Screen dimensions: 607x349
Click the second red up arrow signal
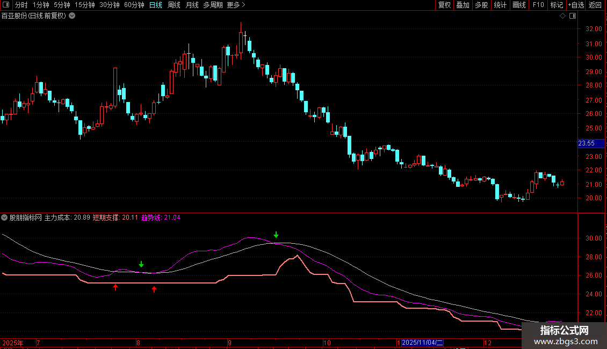154,289
